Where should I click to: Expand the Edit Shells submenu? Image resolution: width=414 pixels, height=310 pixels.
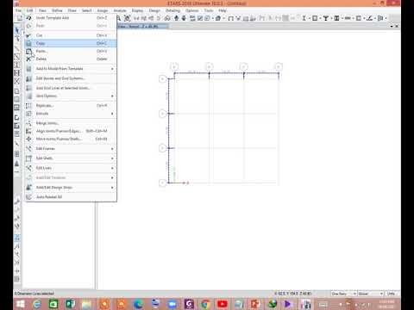tap(71, 158)
